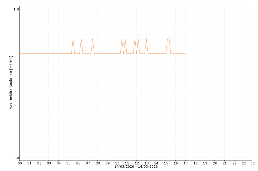Select hour 20 on the x-axis
Viewport: 258px width, 171px height.
215,163
